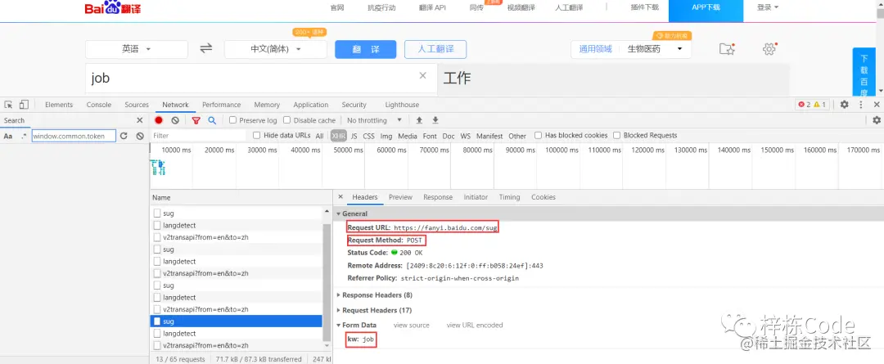Select the WS filter type
The image size is (884, 364).
coord(465,136)
